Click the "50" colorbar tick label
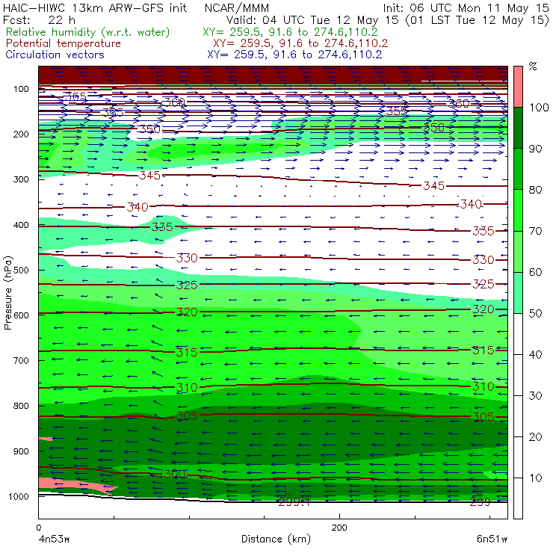 coord(535,313)
